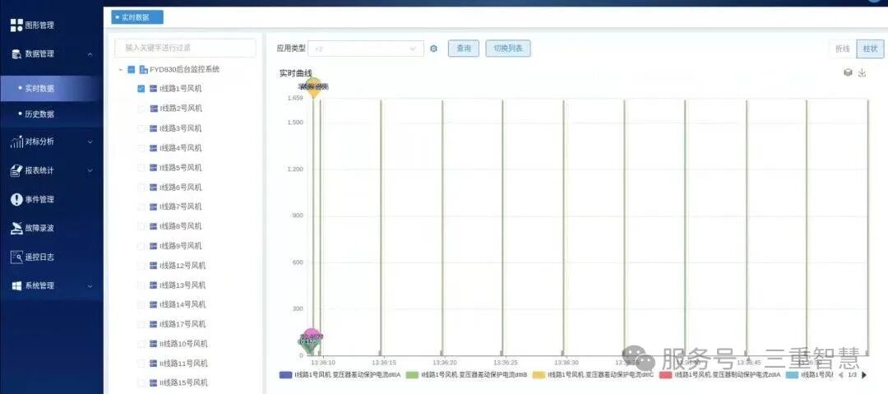Toggle the blue dlllA legend swatch
This screenshot has width=888, height=394.
286,375
